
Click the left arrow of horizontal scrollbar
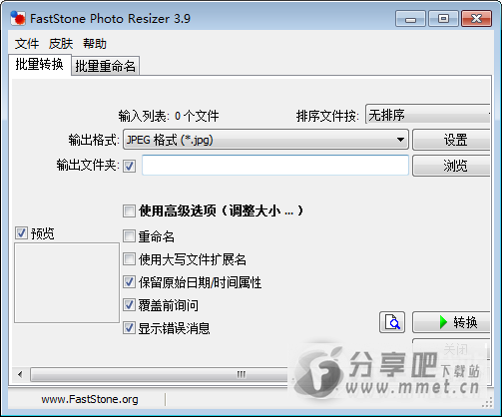click(20, 375)
